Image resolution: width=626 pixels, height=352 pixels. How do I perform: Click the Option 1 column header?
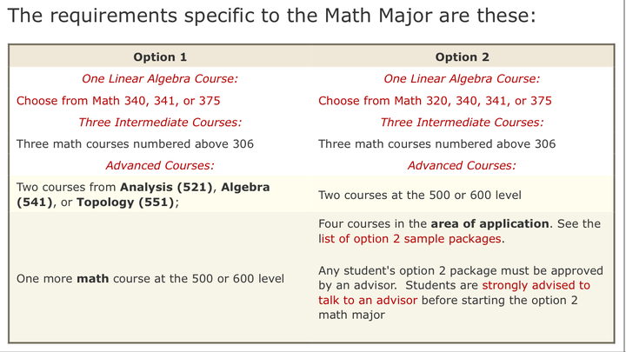pos(160,57)
